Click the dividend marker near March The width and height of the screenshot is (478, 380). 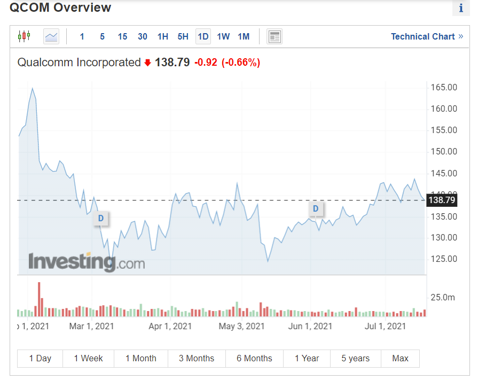click(x=100, y=218)
